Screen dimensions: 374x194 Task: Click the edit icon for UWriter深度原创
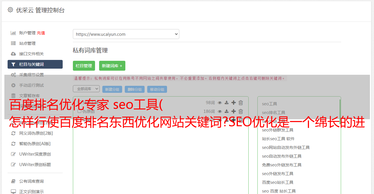point(13,154)
